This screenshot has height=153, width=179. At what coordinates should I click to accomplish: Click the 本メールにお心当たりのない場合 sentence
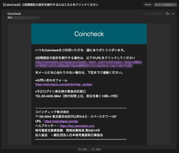79,73
